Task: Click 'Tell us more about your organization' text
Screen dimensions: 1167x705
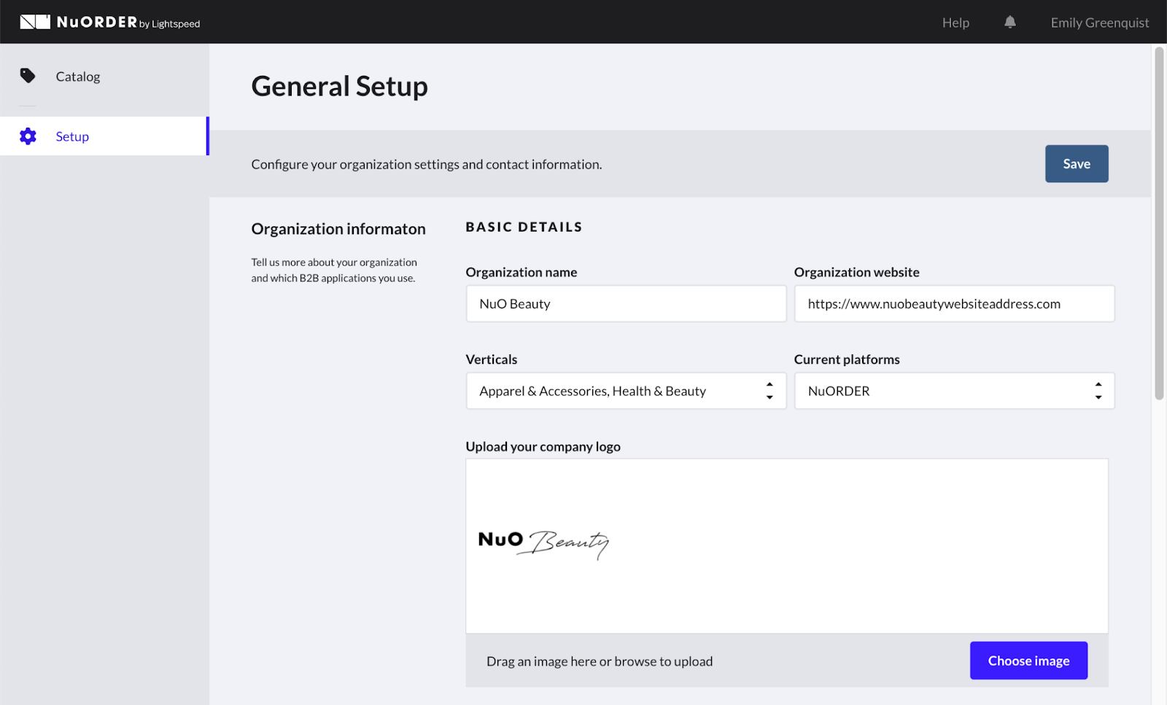Action: click(x=334, y=270)
